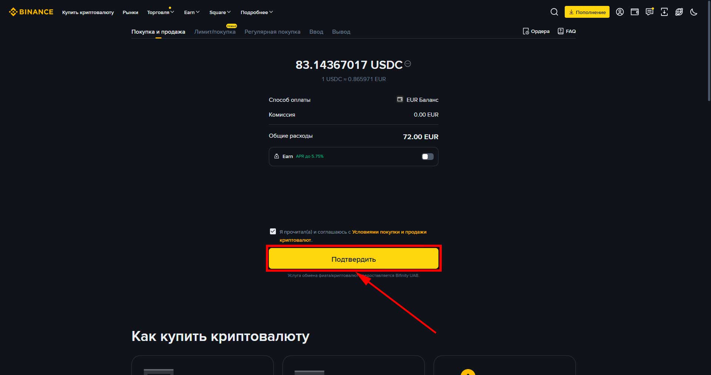Click the Orders document icon
Image resolution: width=711 pixels, height=375 pixels.
coord(526,31)
